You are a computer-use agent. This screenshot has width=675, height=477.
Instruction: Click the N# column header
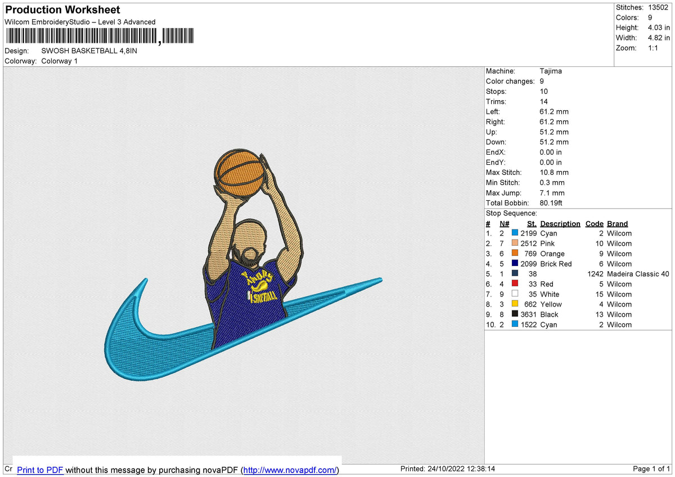coord(504,223)
